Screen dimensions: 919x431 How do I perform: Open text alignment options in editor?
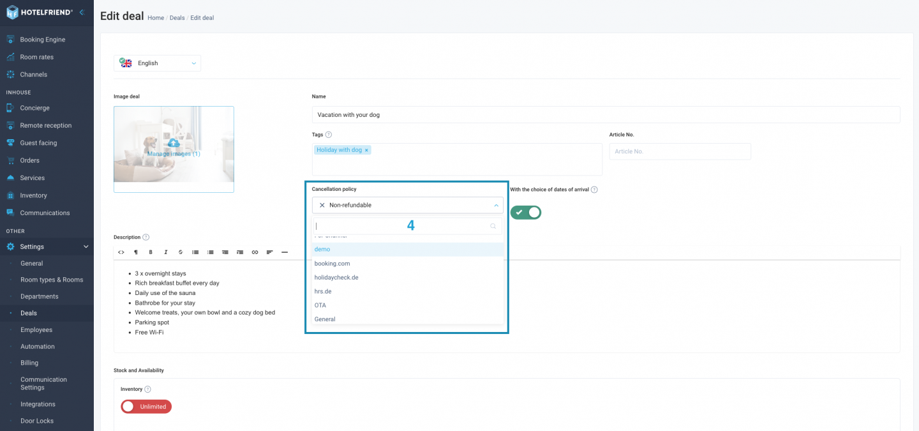(270, 252)
